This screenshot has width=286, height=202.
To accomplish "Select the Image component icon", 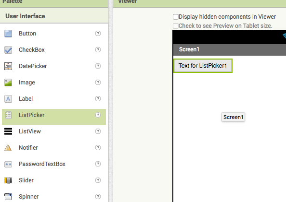I will pos(8,83).
